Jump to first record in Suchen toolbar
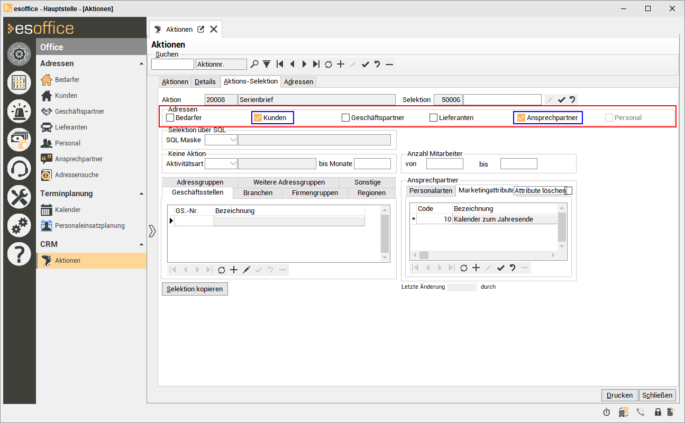The width and height of the screenshot is (685, 423). (x=279, y=65)
